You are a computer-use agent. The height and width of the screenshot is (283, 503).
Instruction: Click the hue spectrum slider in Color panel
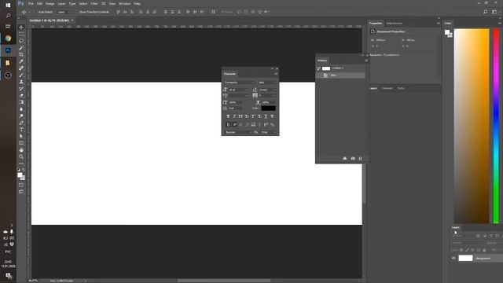(496, 126)
